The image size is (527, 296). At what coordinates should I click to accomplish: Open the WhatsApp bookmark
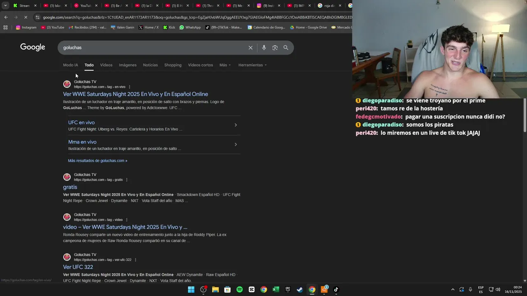(x=190, y=28)
